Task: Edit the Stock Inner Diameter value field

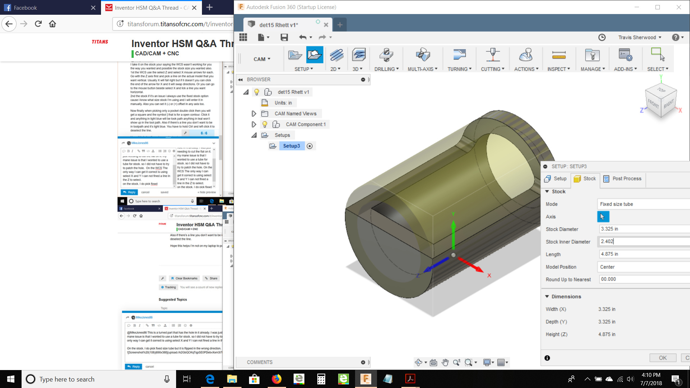Action: point(643,241)
